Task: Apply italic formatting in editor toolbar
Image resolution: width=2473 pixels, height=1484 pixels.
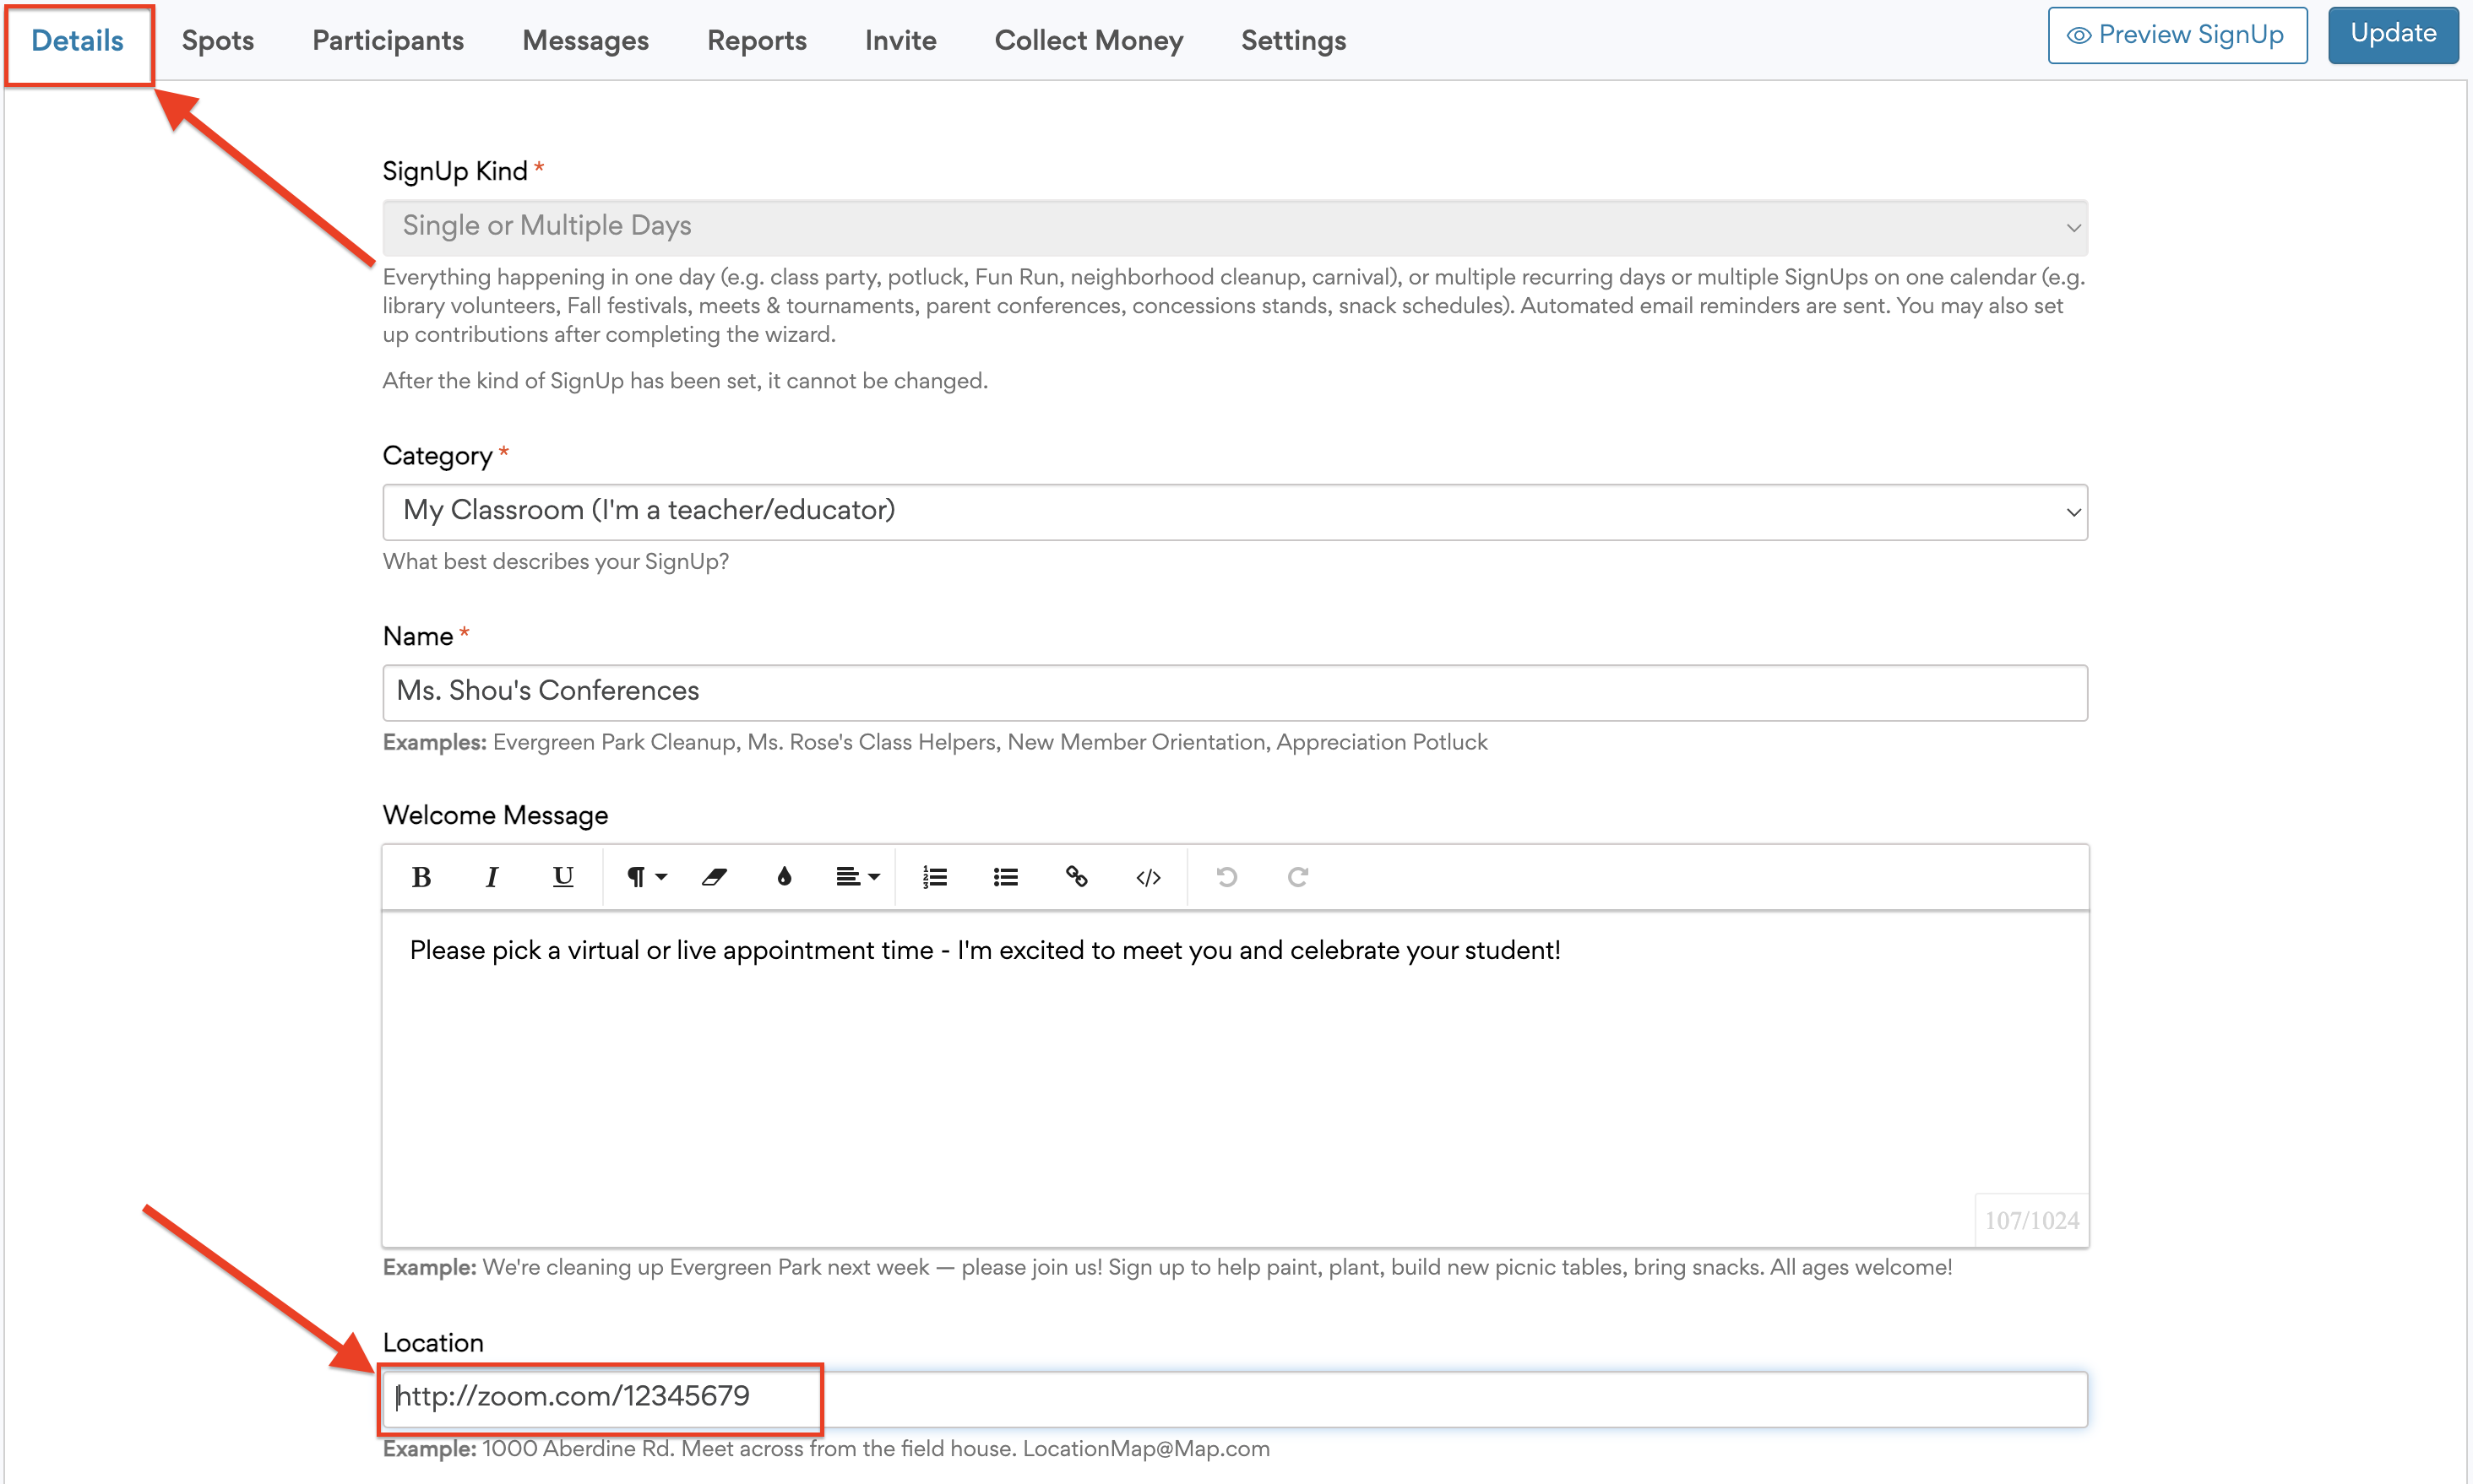Action: point(492,877)
